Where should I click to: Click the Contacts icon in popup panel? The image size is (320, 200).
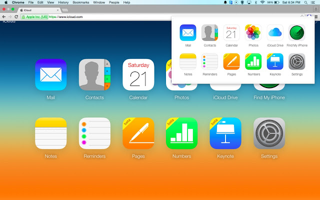pyautogui.click(x=210, y=33)
